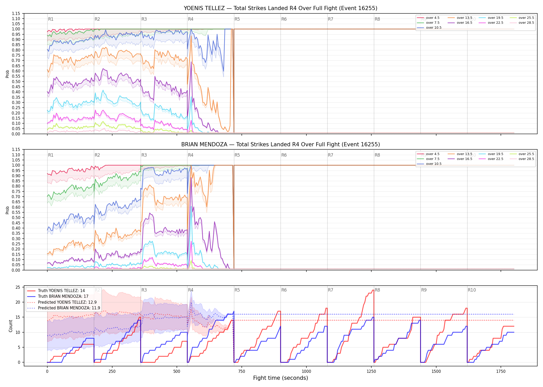Click the x-axis tick label 1250
The height and width of the screenshot is (387, 543).
371,371
